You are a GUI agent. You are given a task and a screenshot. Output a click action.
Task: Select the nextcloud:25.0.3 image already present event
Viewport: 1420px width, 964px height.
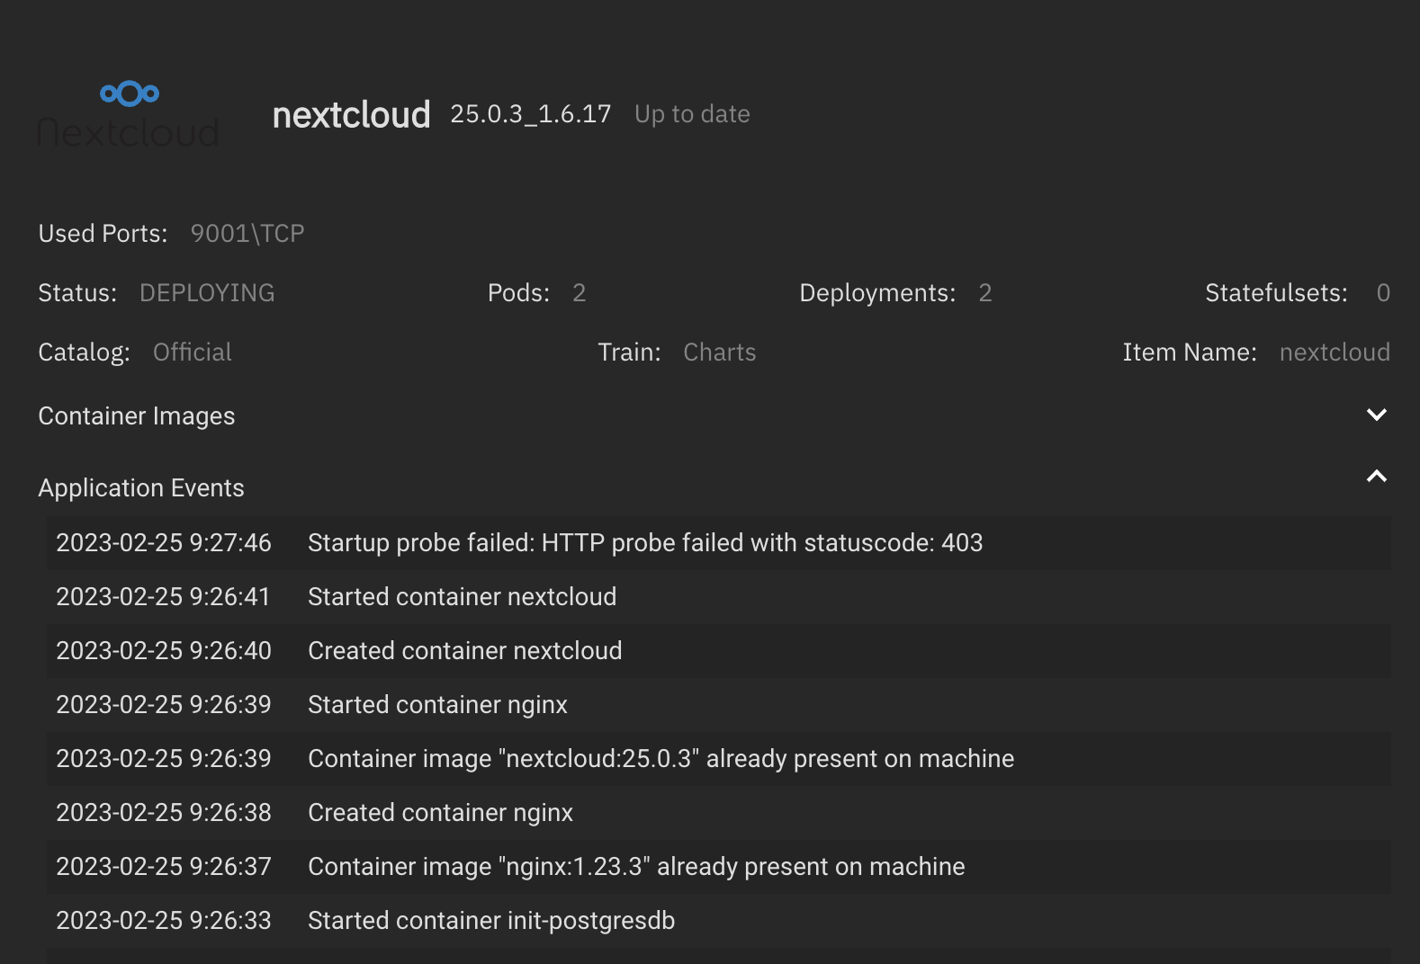tap(719, 759)
